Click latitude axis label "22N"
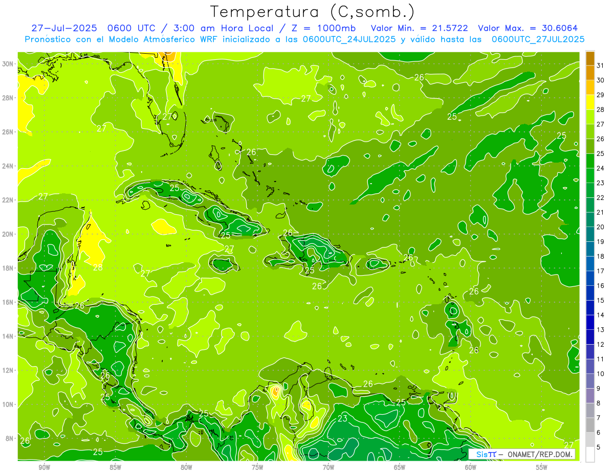 coord(8,200)
